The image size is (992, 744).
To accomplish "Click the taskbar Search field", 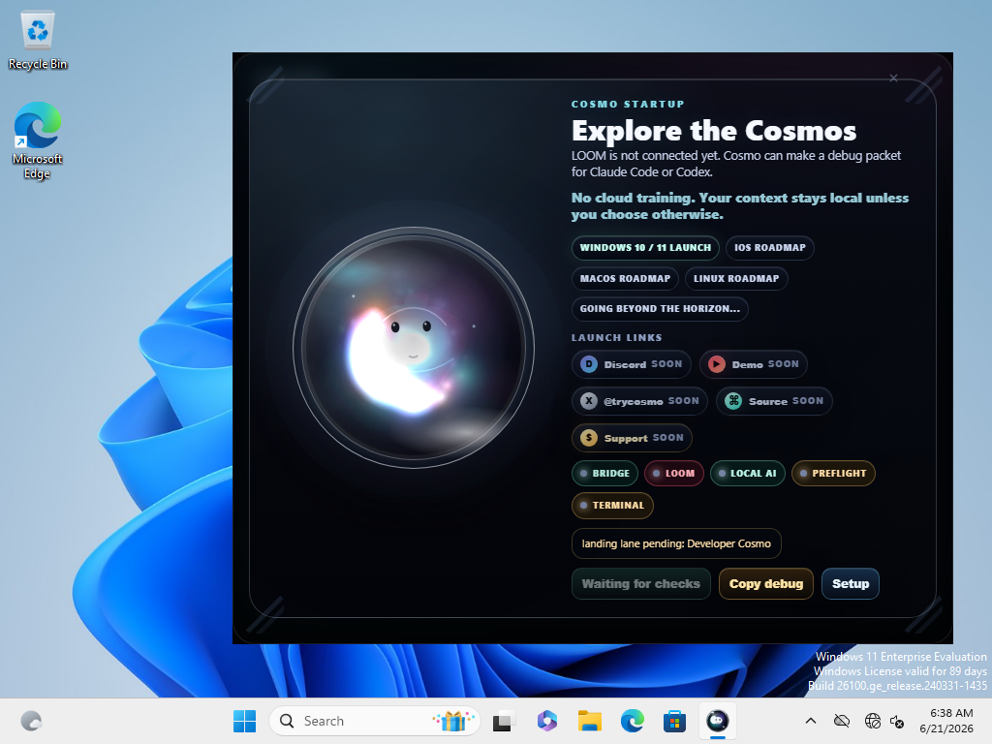I will 375,721.
